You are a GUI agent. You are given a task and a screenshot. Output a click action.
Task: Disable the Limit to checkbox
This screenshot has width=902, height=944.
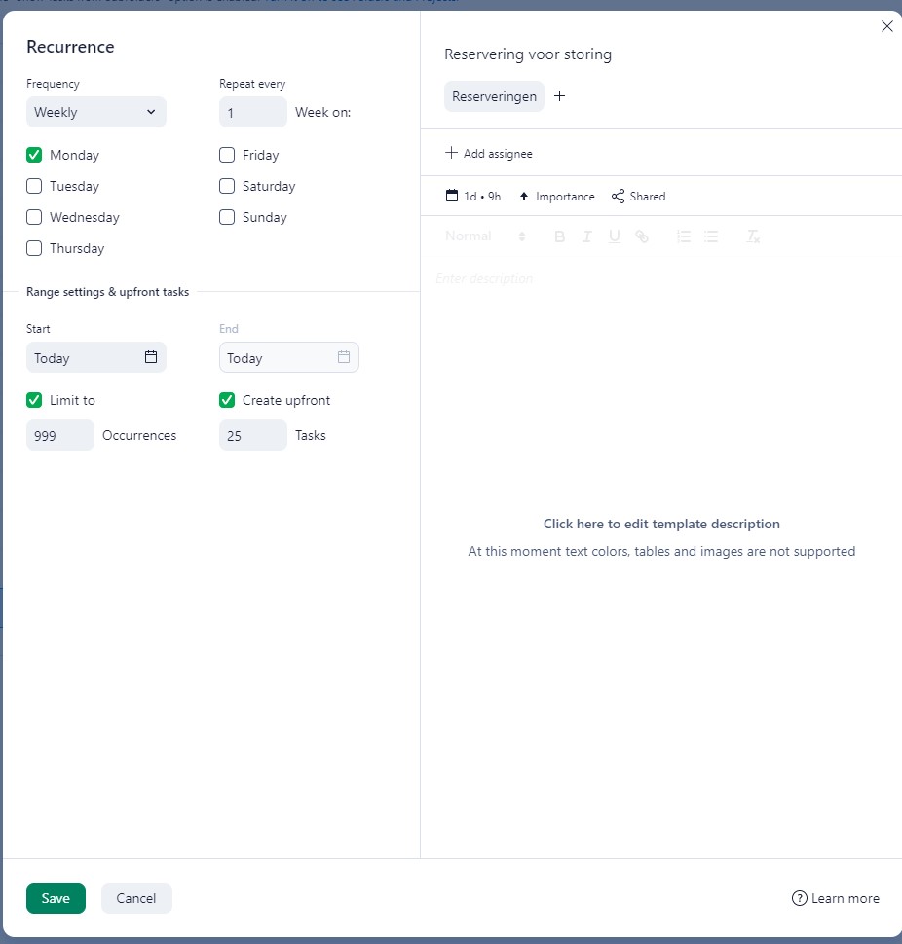click(x=34, y=400)
